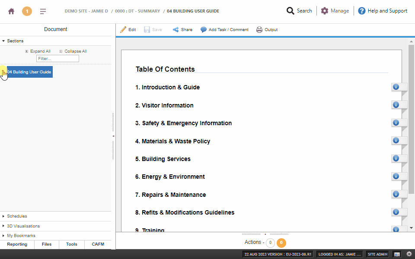Click 0000 : DT - Summary breadcrumb
The image size is (415, 259).
coord(137,11)
